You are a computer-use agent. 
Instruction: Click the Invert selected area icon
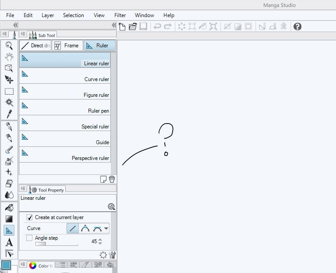237,27
